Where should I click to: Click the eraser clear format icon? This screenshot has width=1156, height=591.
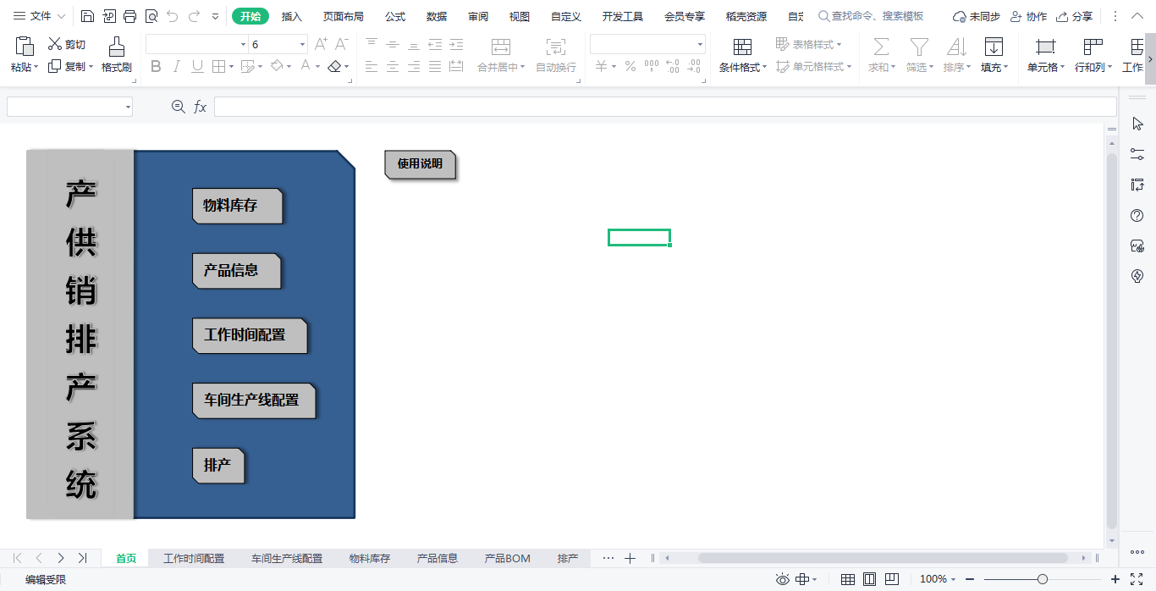334,66
